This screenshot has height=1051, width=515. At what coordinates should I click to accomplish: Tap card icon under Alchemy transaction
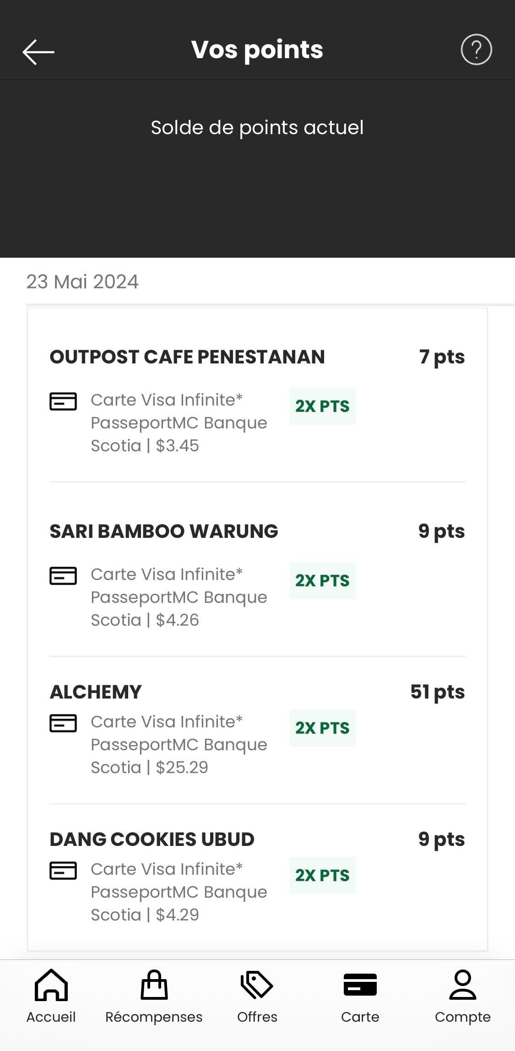(x=63, y=723)
